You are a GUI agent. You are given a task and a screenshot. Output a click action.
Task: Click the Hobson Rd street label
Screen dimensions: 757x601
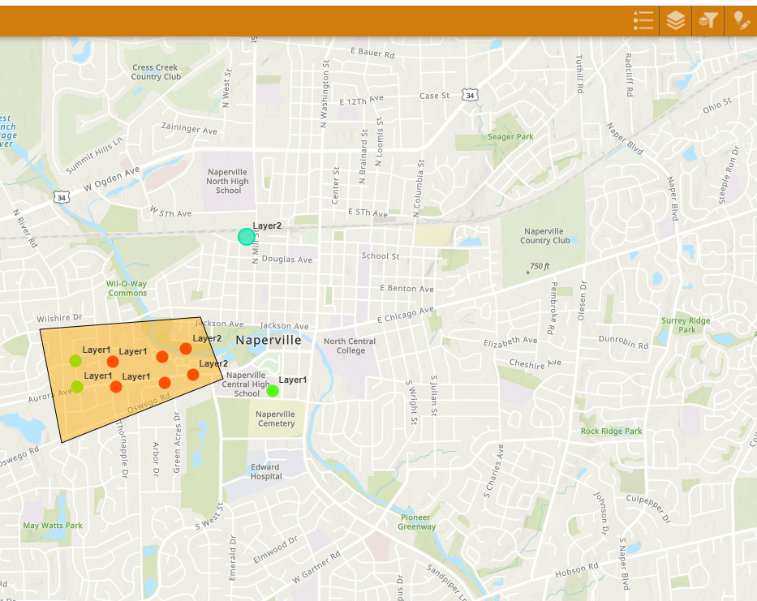tap(577, 570)
